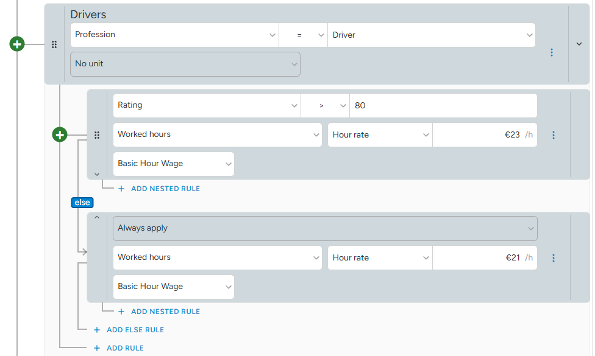This screenshot has width=595, height=356.
Task: Click ADD ELSE RULE
Action: tap(135, 330)
